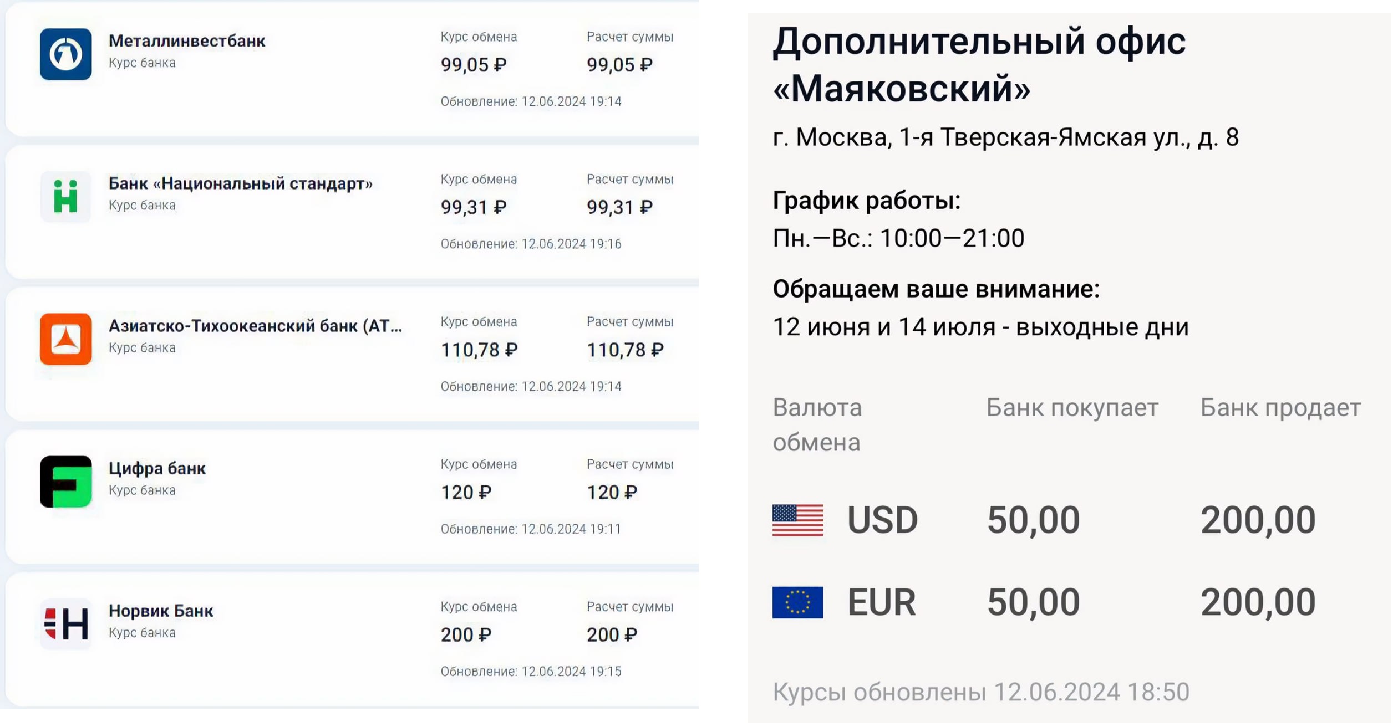Click the USD bank sells value 200,00

pos(1258,520)
